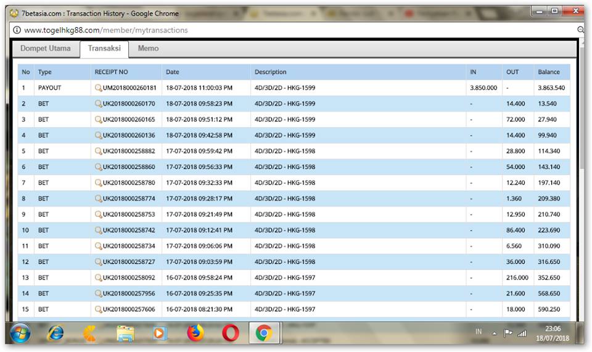The image size is (592, 352).
Task: Open Firefox from the taskbar
Action: click(195, 334)
